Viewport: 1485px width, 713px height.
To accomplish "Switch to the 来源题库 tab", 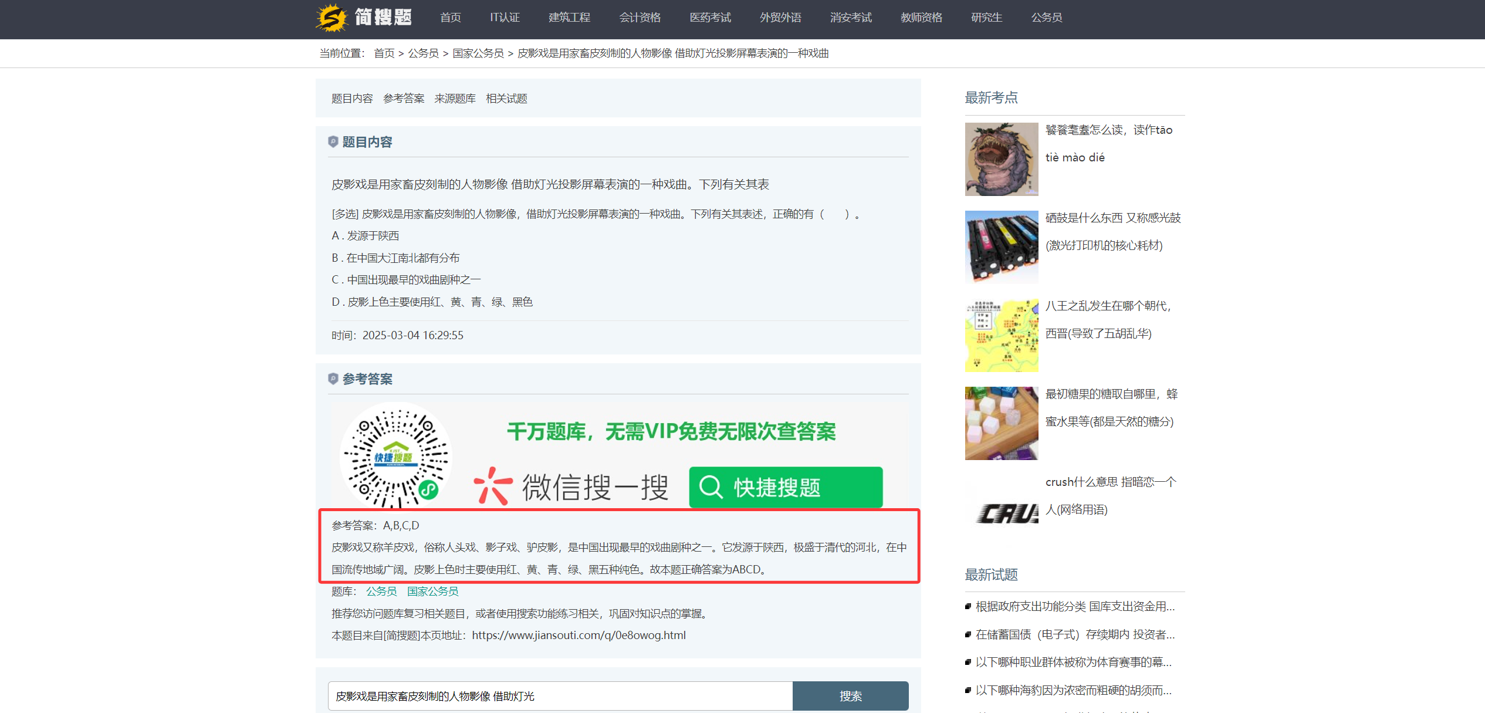I will (455, 98).
